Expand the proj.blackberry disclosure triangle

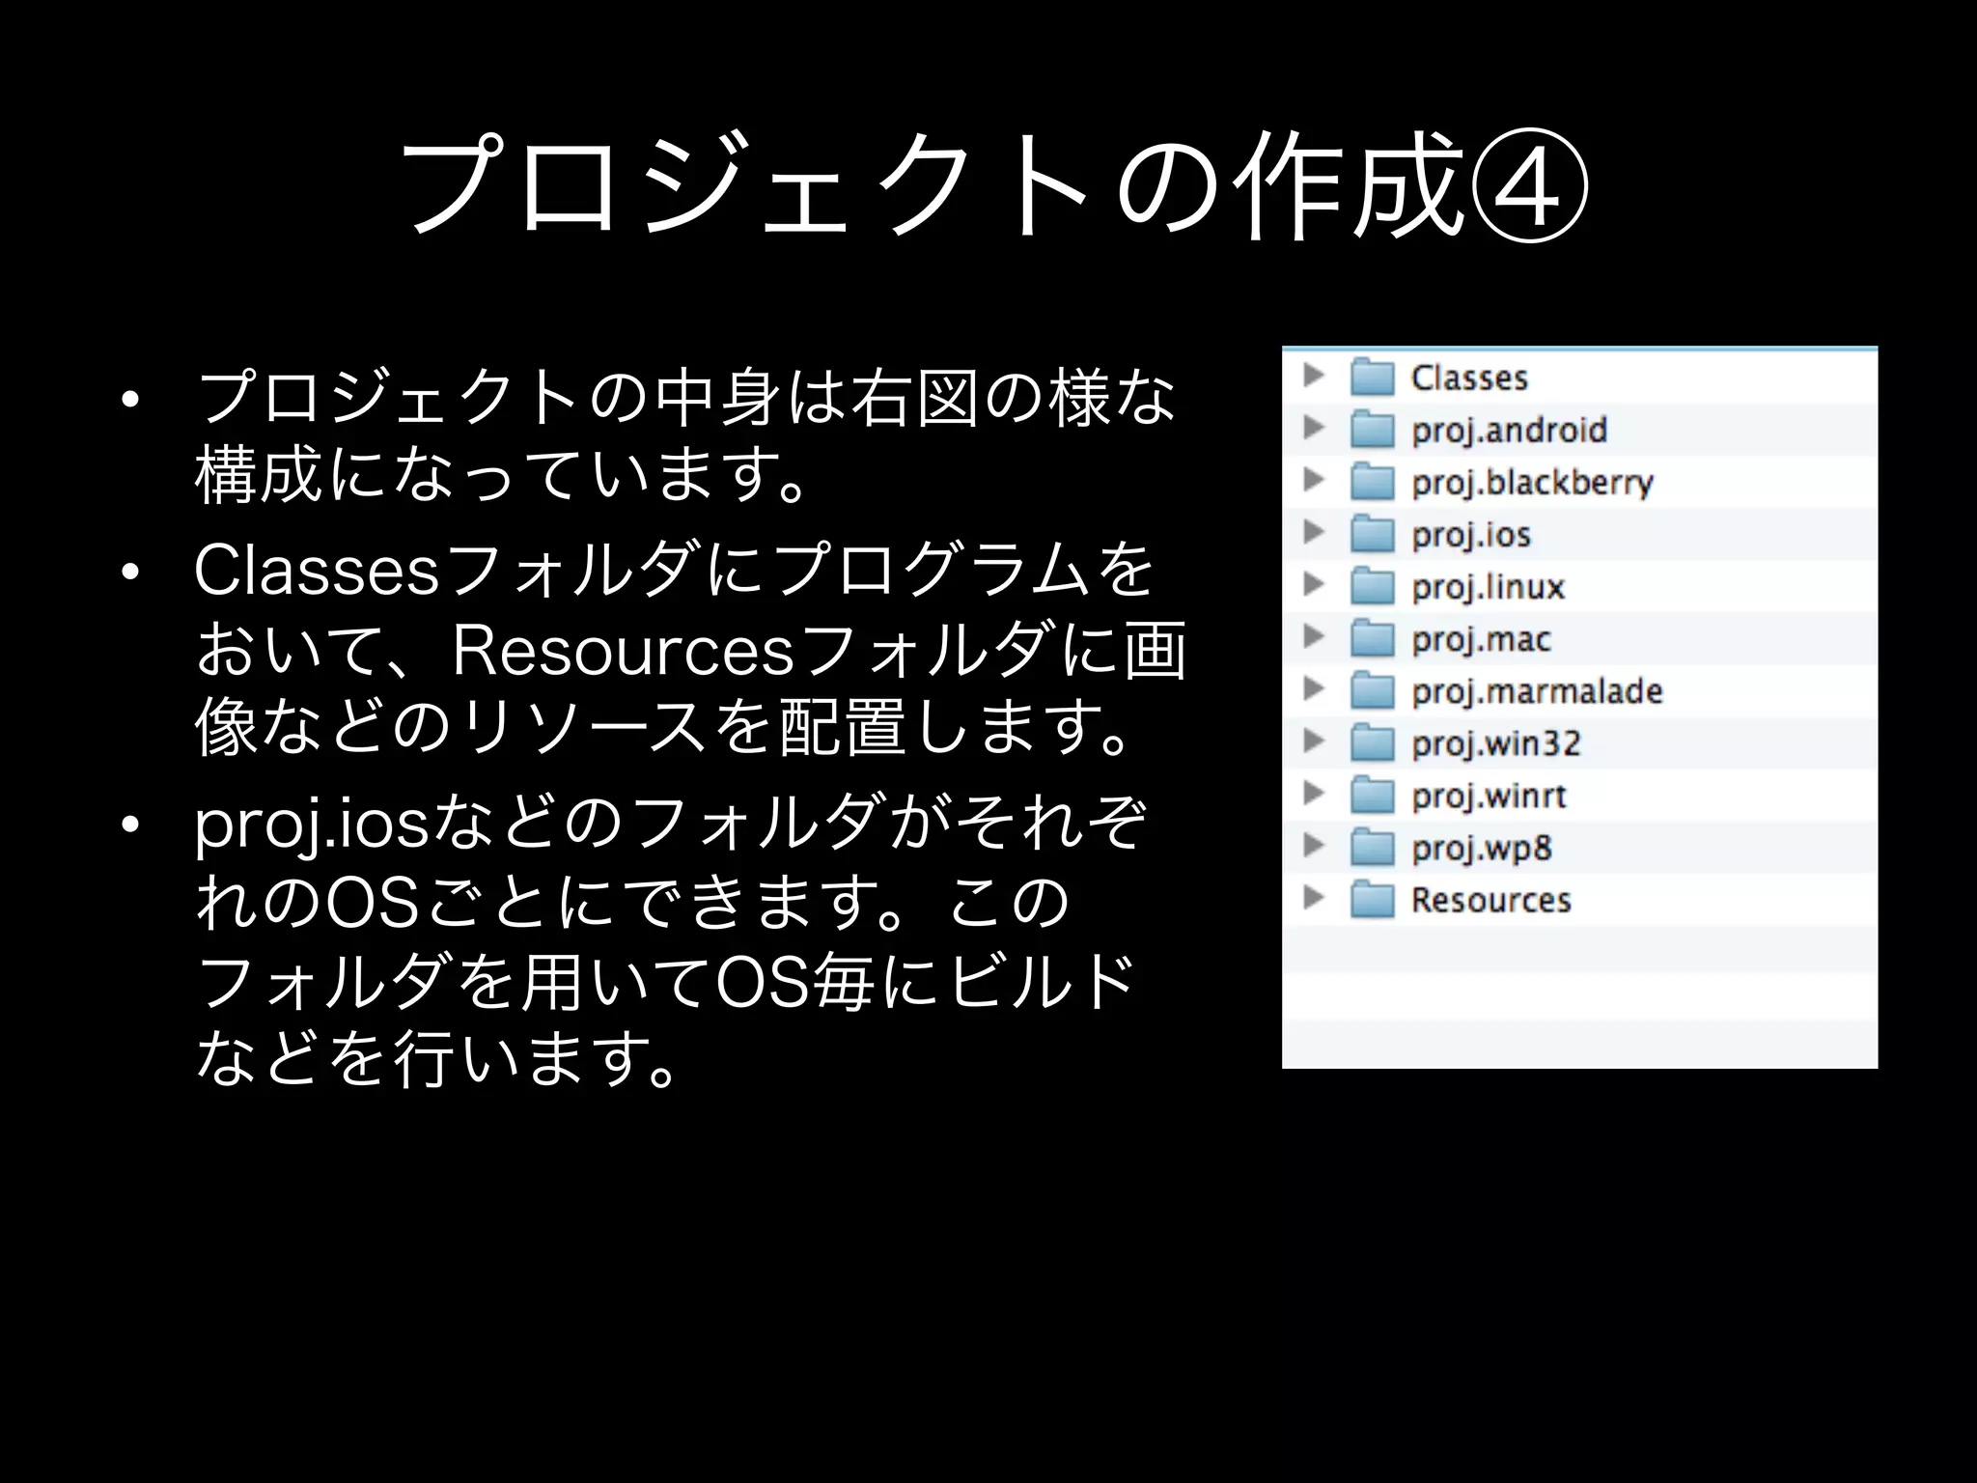(1314, 479)
